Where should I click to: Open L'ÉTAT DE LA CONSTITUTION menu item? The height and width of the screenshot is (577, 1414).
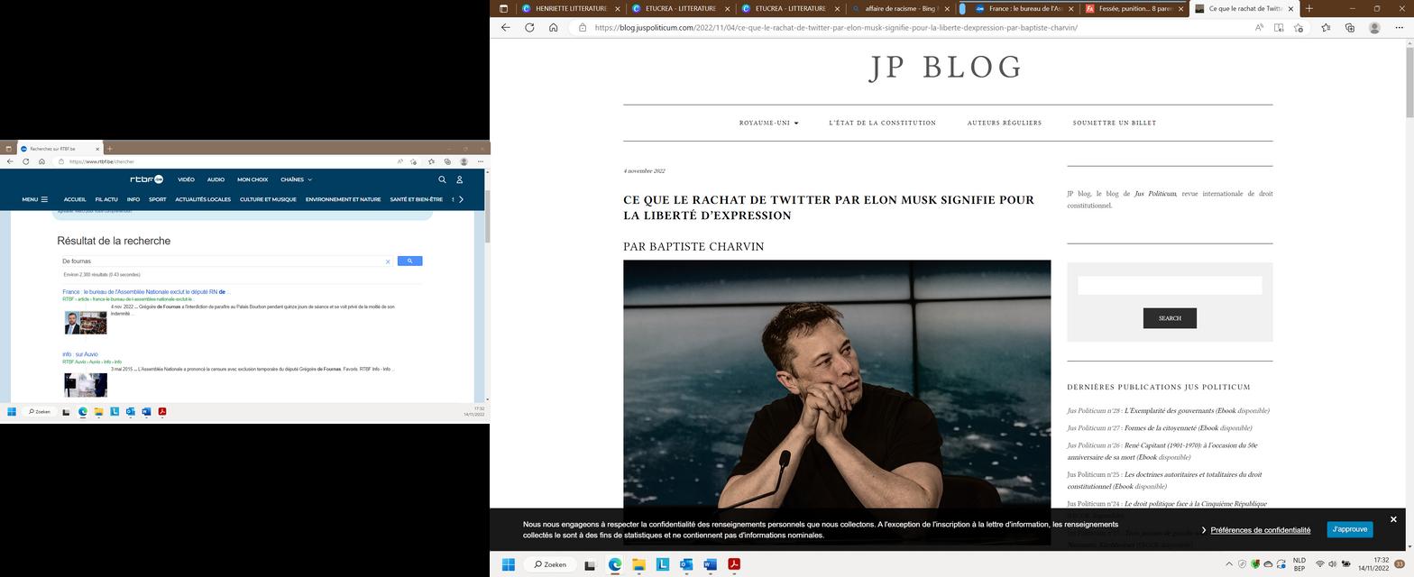[x=882, y=123]
